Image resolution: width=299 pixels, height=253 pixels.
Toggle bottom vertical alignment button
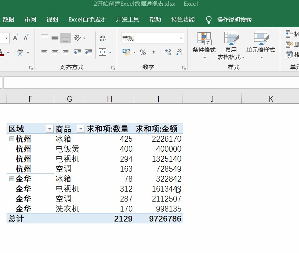point(66,38)
